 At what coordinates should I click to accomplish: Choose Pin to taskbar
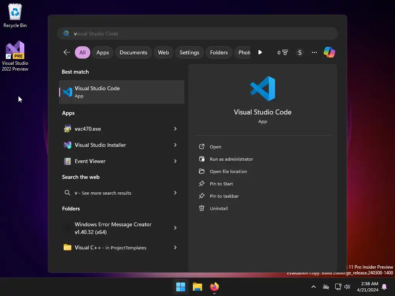click(262, 196)
